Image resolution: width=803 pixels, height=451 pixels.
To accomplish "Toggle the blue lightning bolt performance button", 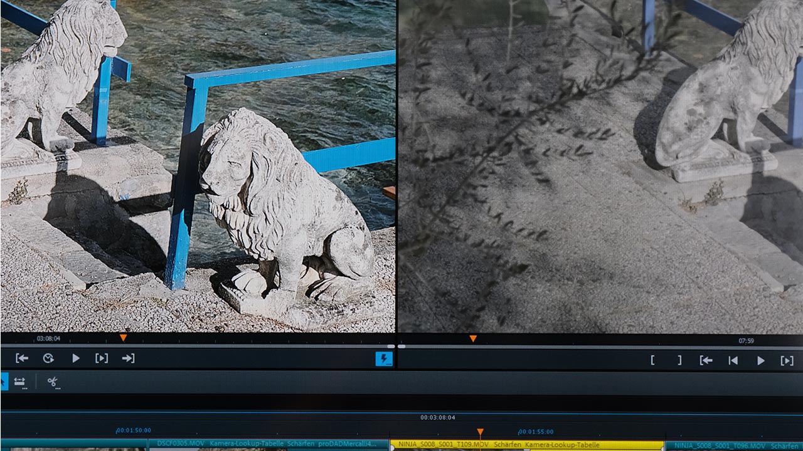I will [383, 359].
